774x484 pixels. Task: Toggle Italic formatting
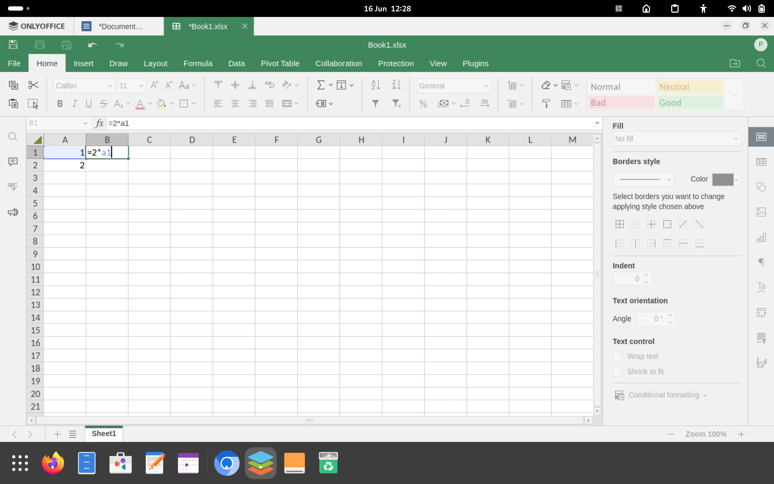[x=74, y=104]
